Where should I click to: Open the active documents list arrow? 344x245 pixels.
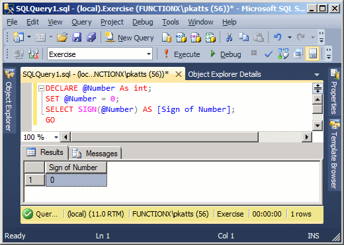pos(317,75)
